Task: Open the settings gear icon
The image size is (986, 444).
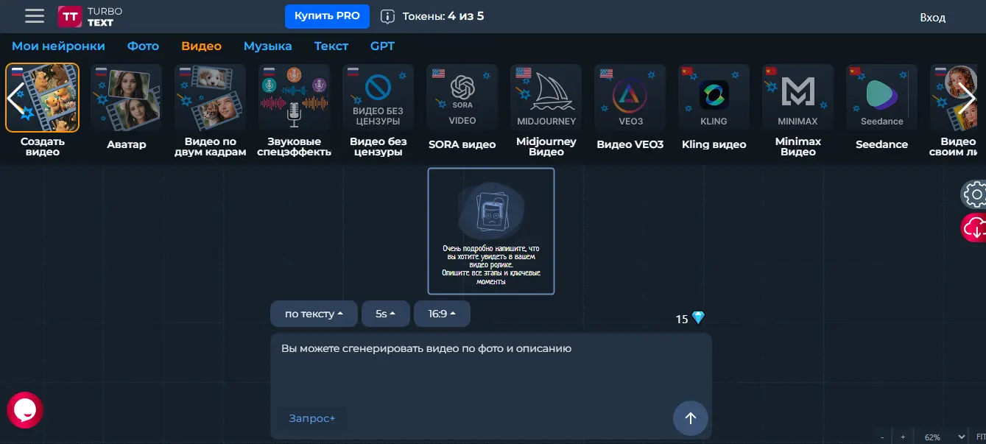Action: tap(975, 194)
